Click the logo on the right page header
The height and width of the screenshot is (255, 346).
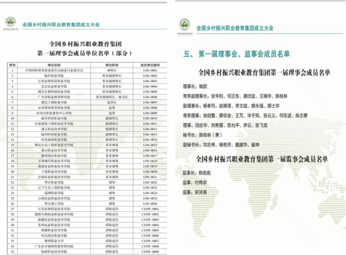point(184,26)
